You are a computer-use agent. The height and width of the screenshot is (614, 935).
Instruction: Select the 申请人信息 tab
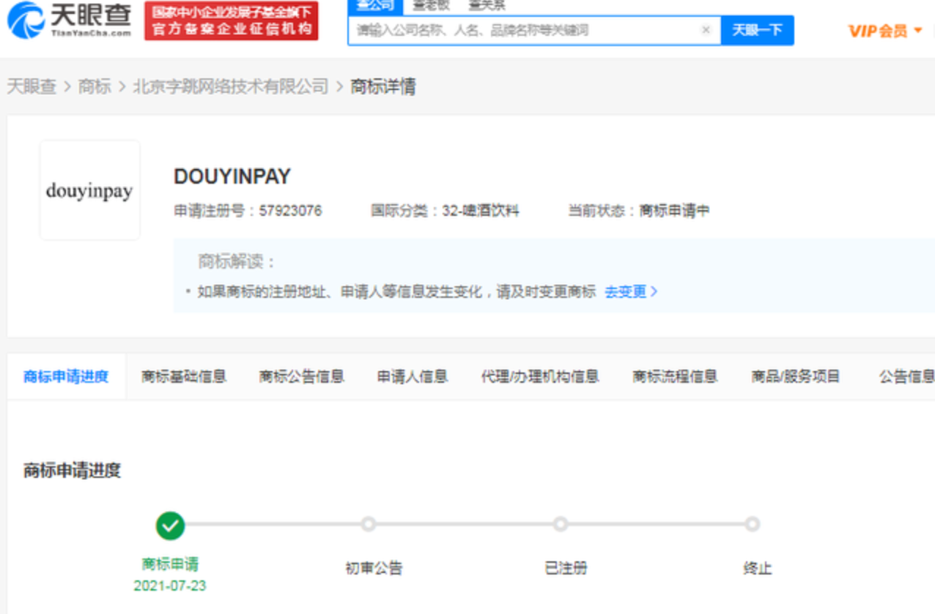coord(412,377)
